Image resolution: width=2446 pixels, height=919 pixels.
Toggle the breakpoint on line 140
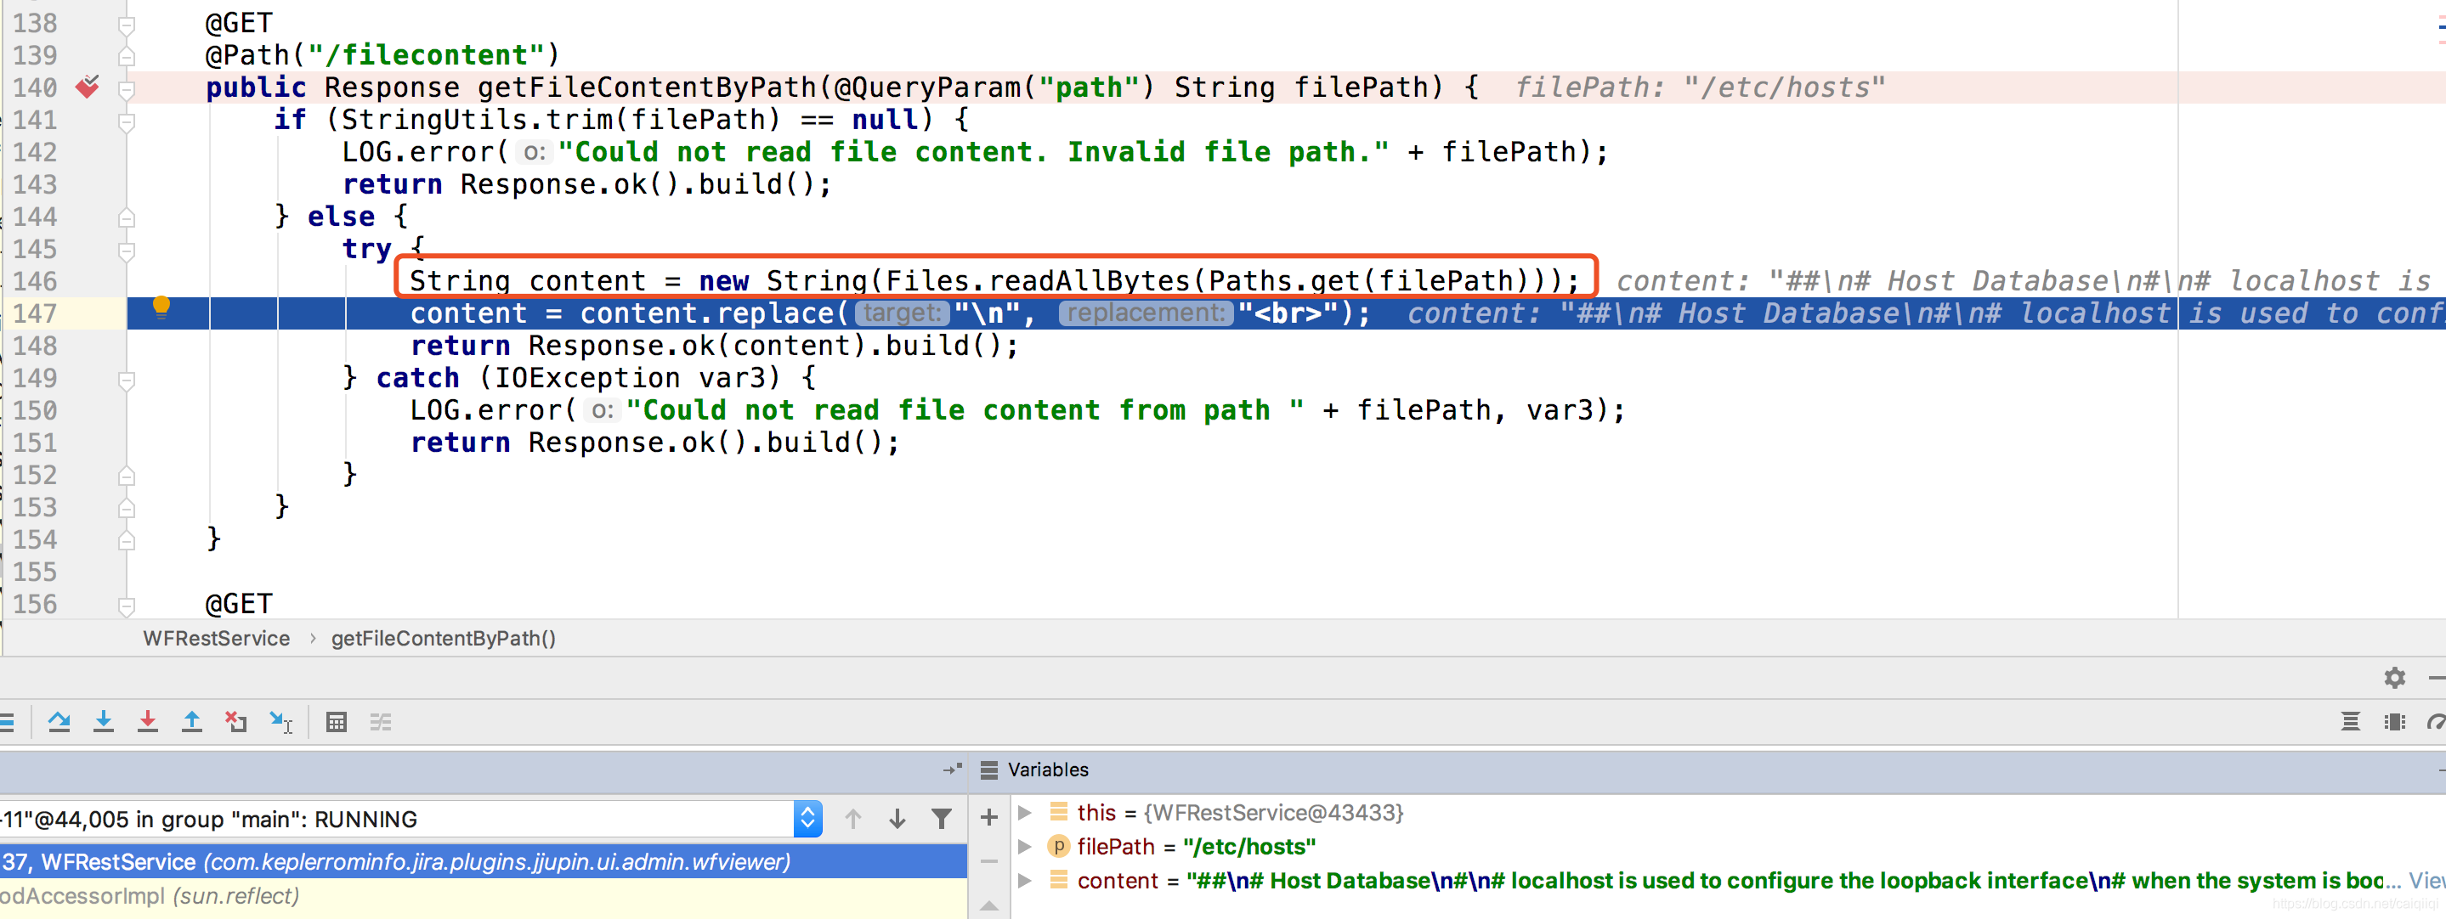click(x=88, y=87)
